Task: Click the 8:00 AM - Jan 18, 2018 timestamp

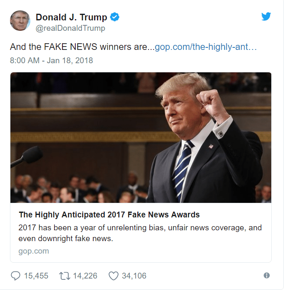Action: (x=52, y=61)
